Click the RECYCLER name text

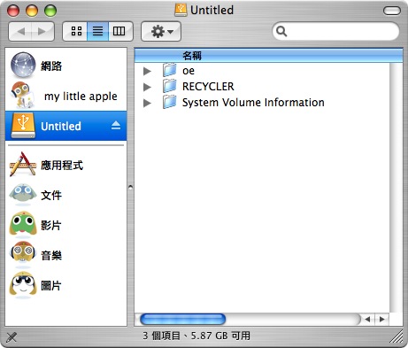point(208,87)
